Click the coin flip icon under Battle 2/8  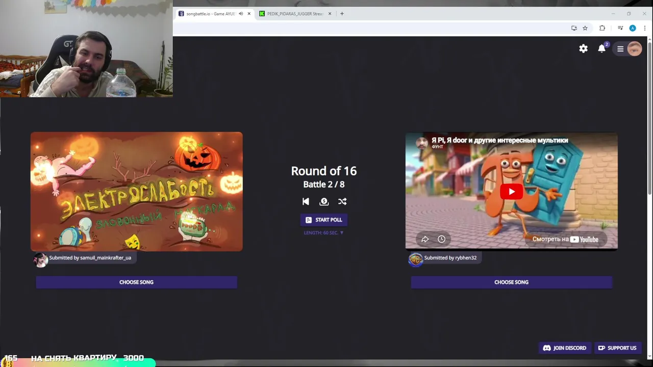(x=324, y=201)
